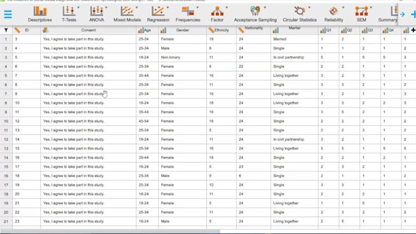Open the main hamburger menu
The image size is (416, 234).
(x=8, y=14)
